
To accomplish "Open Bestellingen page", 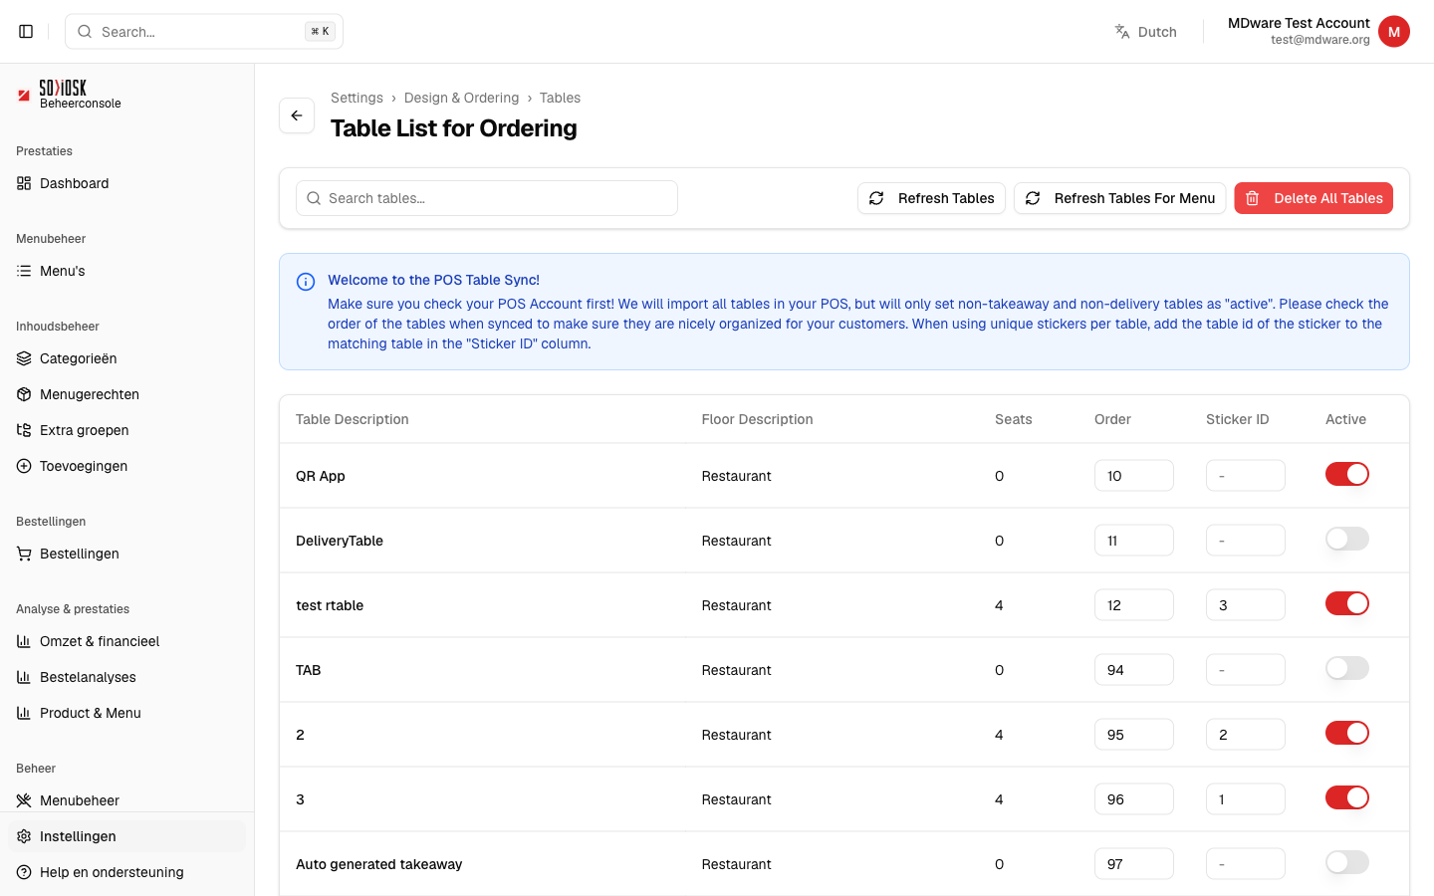I will pos(126,554).
